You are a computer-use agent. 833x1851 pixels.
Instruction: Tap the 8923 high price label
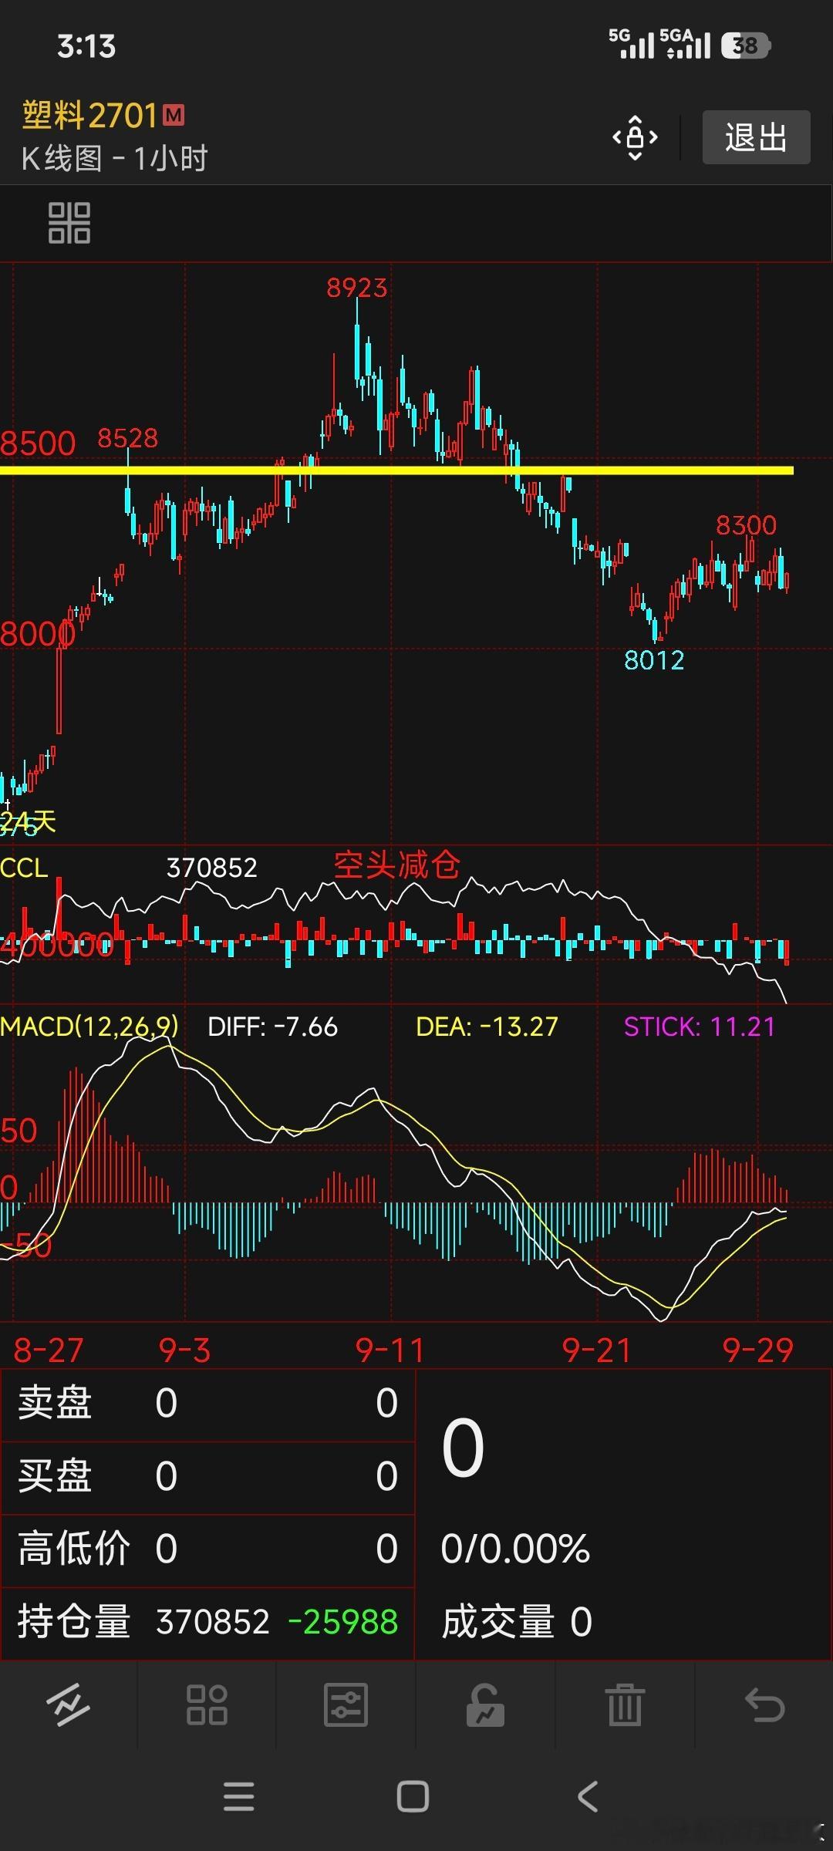[x=356, y=288]
